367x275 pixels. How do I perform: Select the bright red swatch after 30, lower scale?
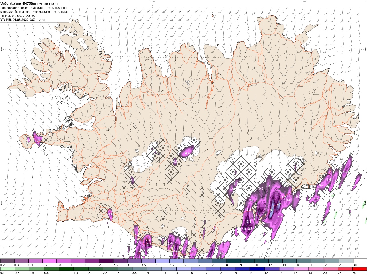[x=360, y=269]
